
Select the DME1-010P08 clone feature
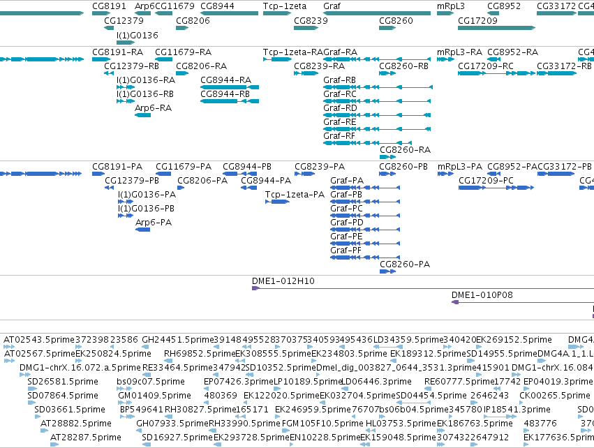coord(523,302)
